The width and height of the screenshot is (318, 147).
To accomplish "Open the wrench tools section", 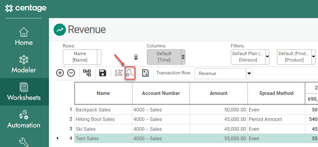I will (24, 142).
